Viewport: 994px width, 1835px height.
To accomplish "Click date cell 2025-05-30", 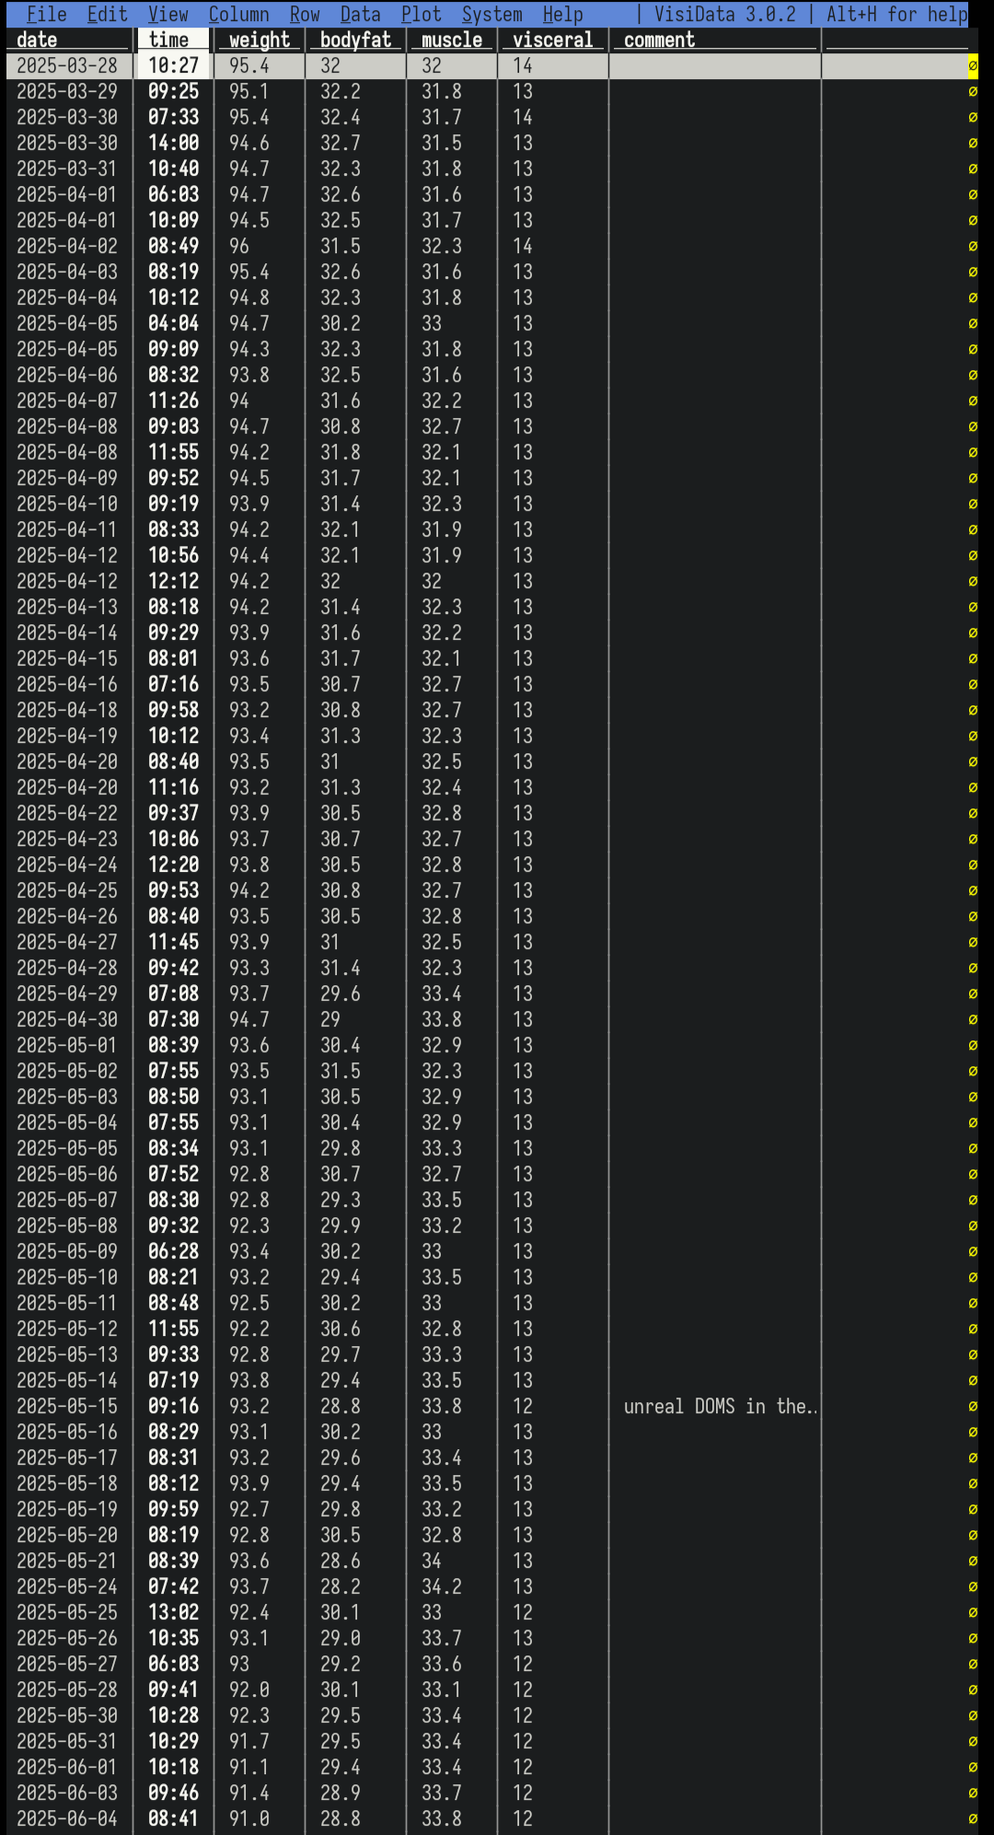I will 67,1715.
